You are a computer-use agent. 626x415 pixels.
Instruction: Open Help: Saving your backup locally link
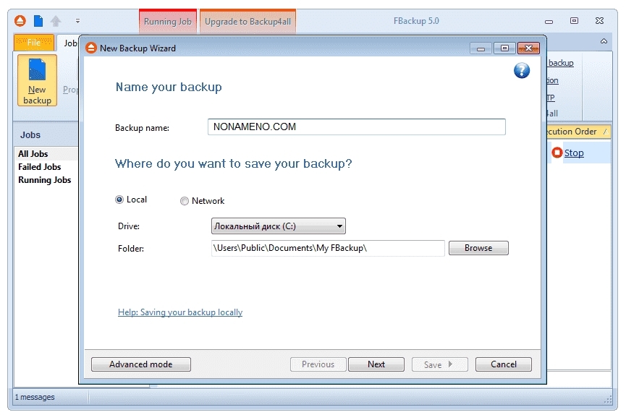pos(180,312)
